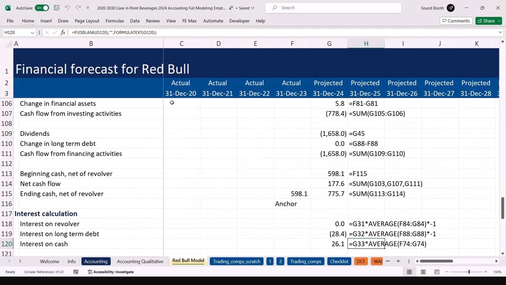Open the Data ribbon tab
The image size is (506, 285).
(135, 21)
